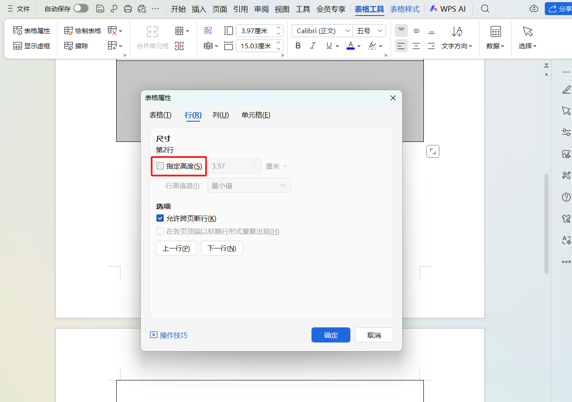Open the Operation Tips link
The height and width of the screenshot is (402, 572).
(x=169, y=335)
